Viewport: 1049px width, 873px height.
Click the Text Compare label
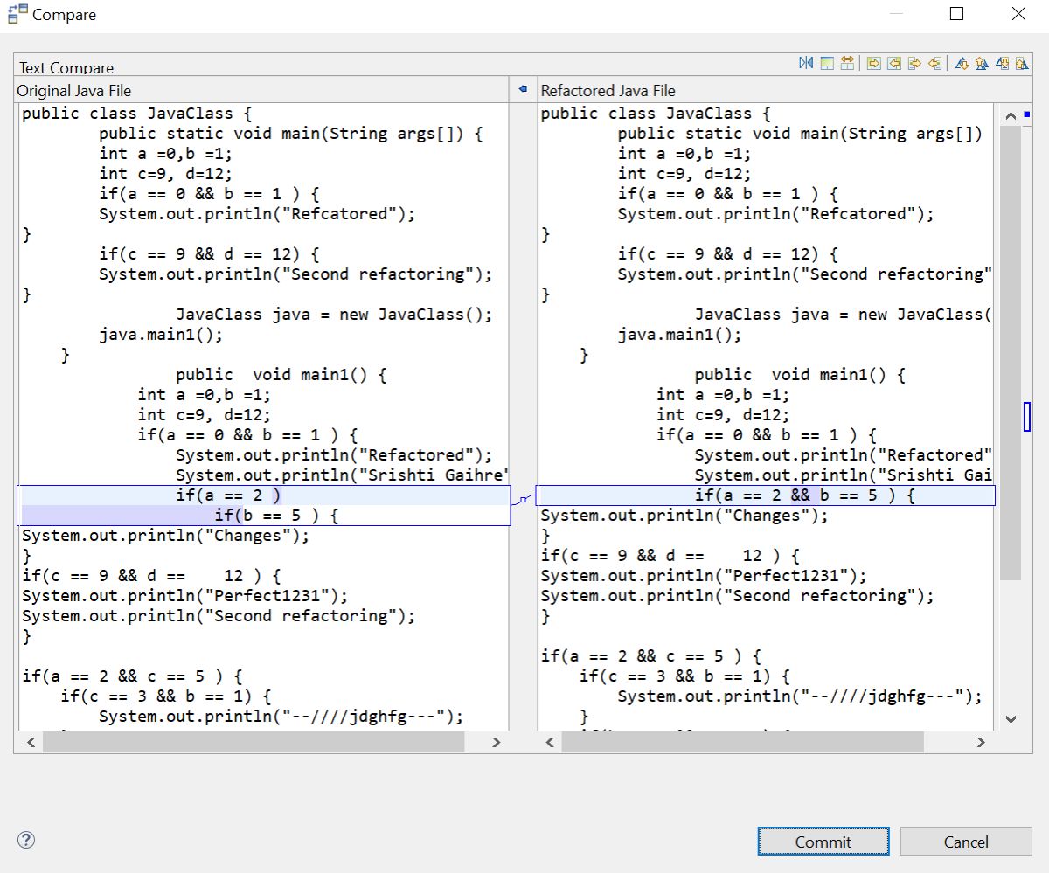[66, 67]
